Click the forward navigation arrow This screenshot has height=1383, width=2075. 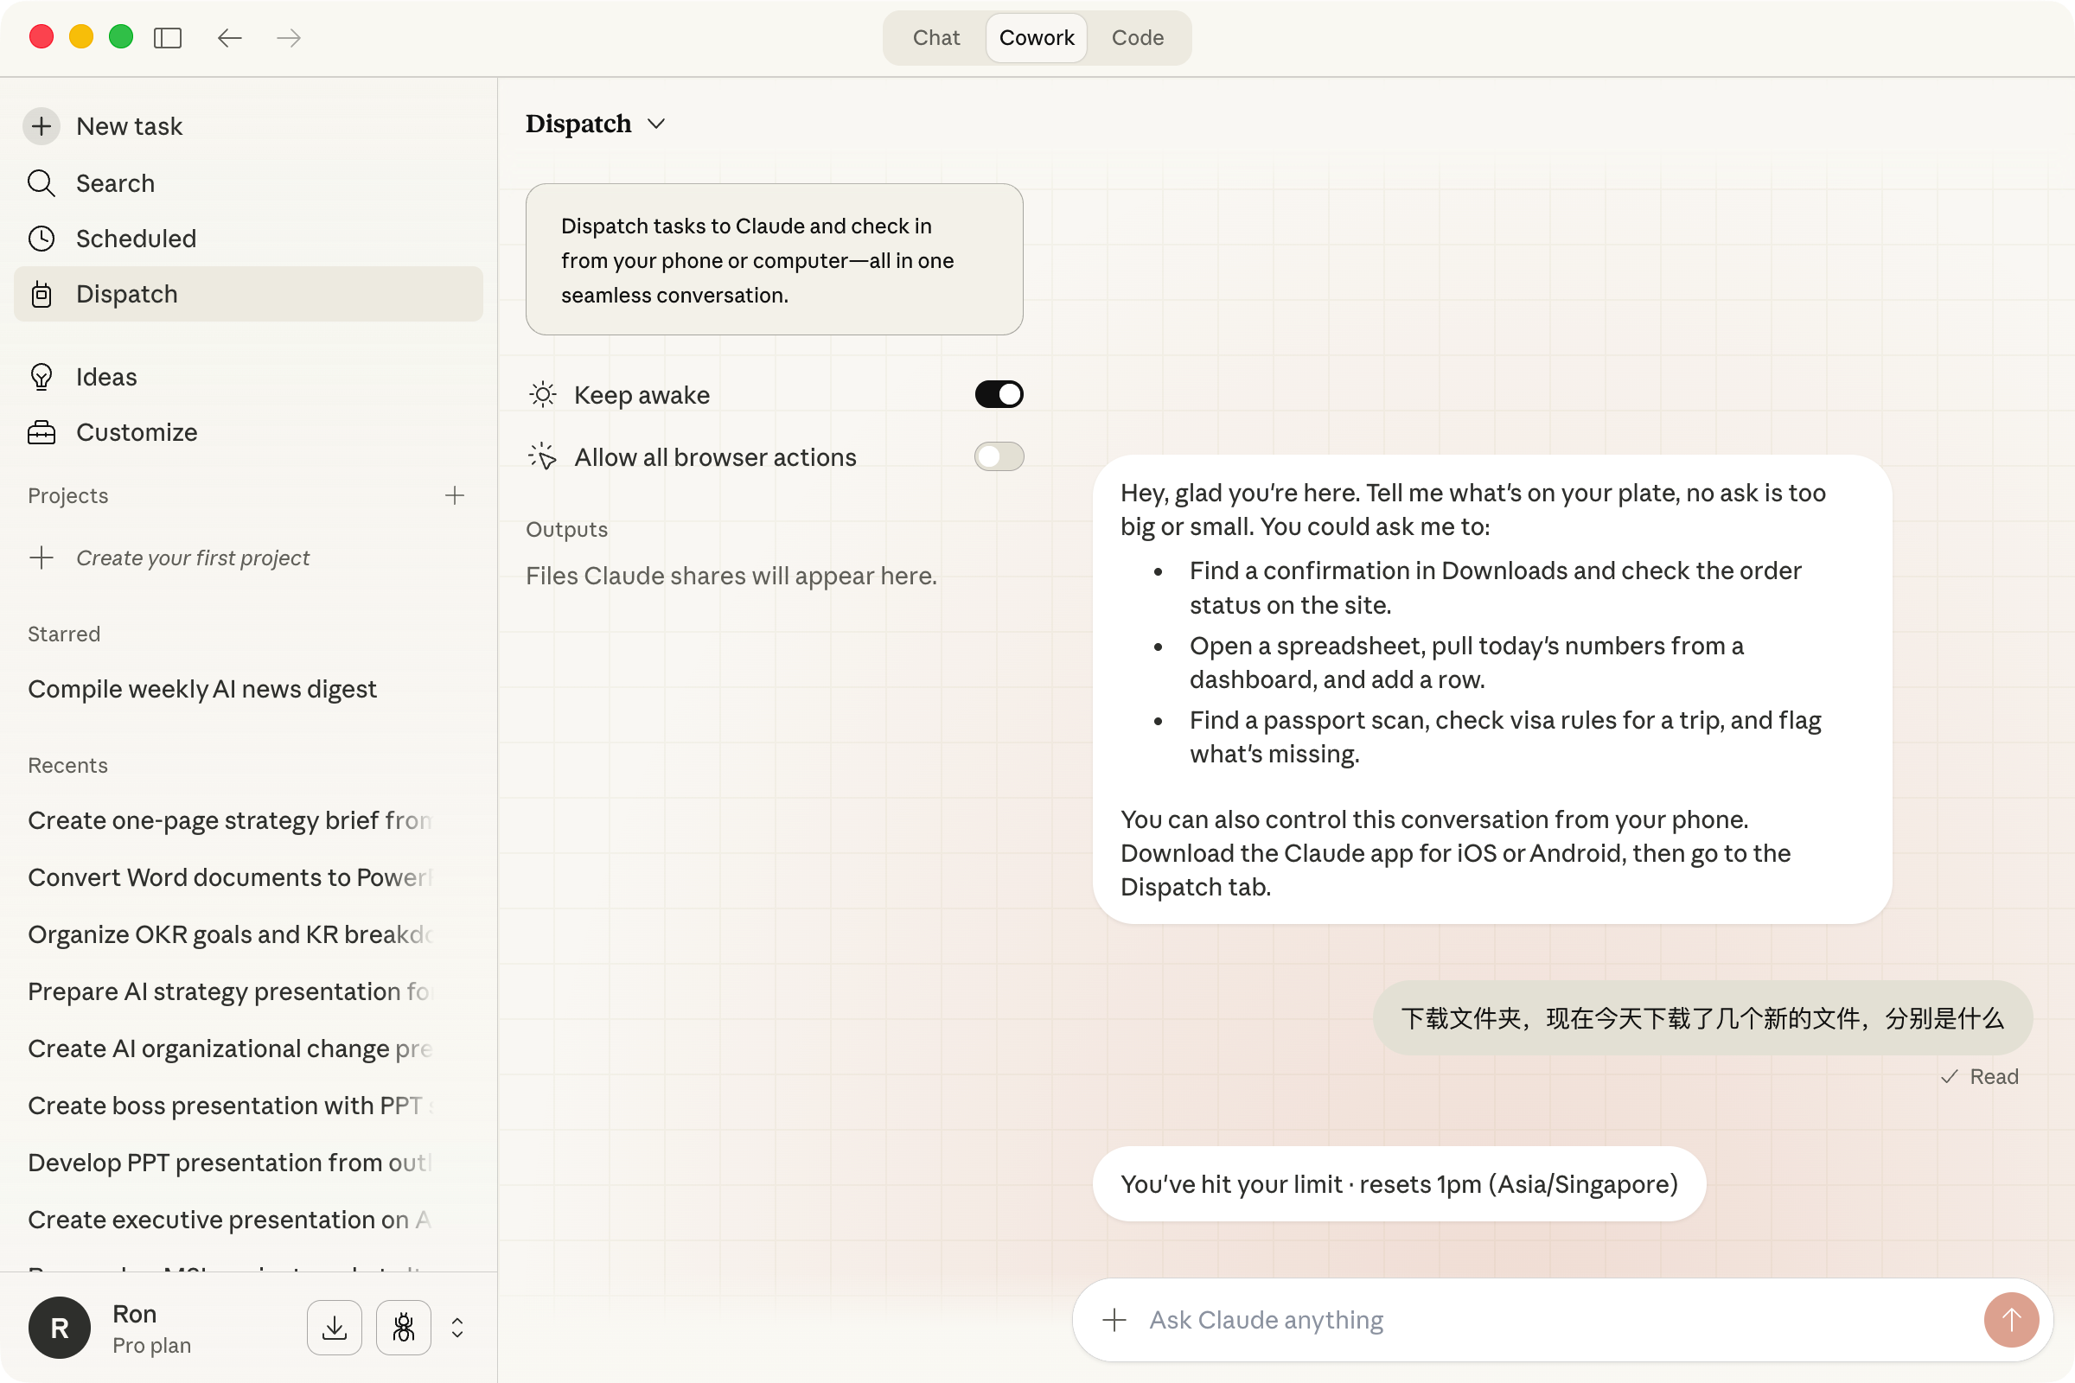(x=289, y=38)
